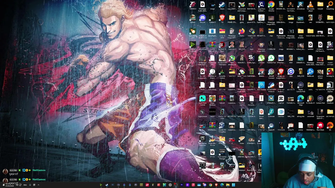This screenshot has height=188, width=335.
Task: Open the Ome.TV desktop shortcut
Action: pos(291,127)
